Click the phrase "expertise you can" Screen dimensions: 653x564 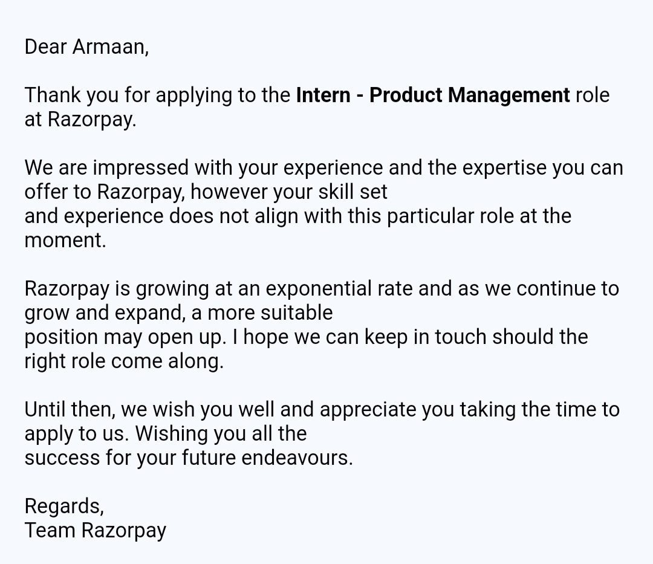[525, 167]
